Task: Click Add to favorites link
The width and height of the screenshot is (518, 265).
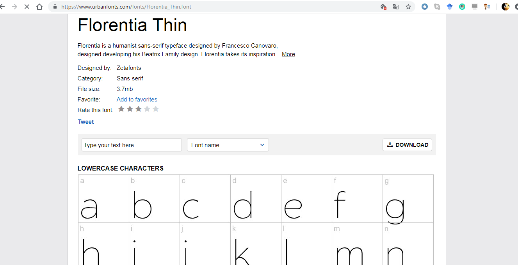Action: [x=137, y=100]
